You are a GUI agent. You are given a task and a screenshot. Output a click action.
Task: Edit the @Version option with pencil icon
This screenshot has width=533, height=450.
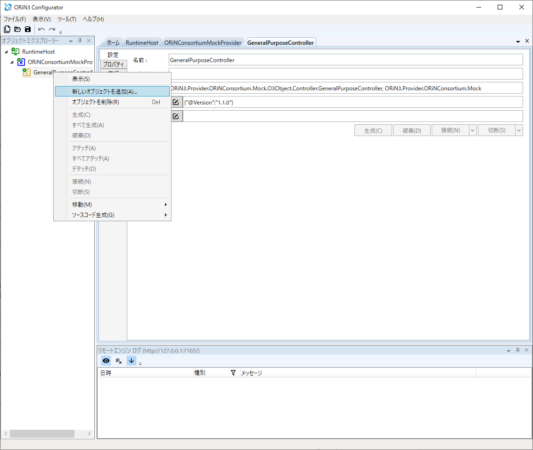pyautogui.click(x=176, y=102)
